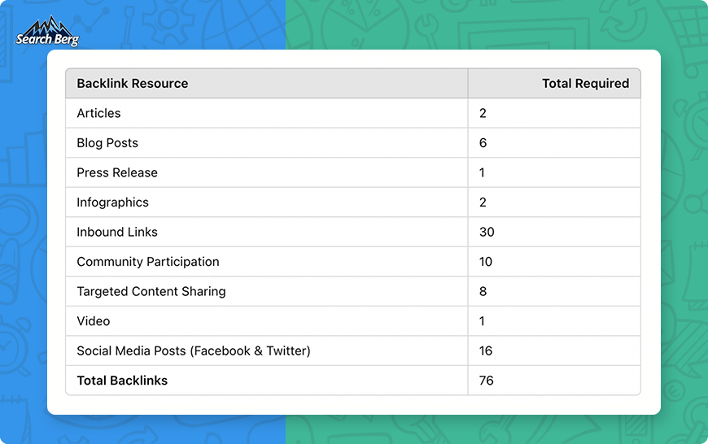Select the Targeted Content Sharing cell
Image resolution: width=708 pixels, height=444 pixels.
[267, 291]
